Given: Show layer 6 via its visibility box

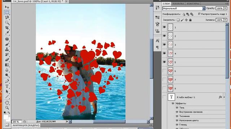Looking at the screenshot, I should pyautogui.click(x=164, y=71).
